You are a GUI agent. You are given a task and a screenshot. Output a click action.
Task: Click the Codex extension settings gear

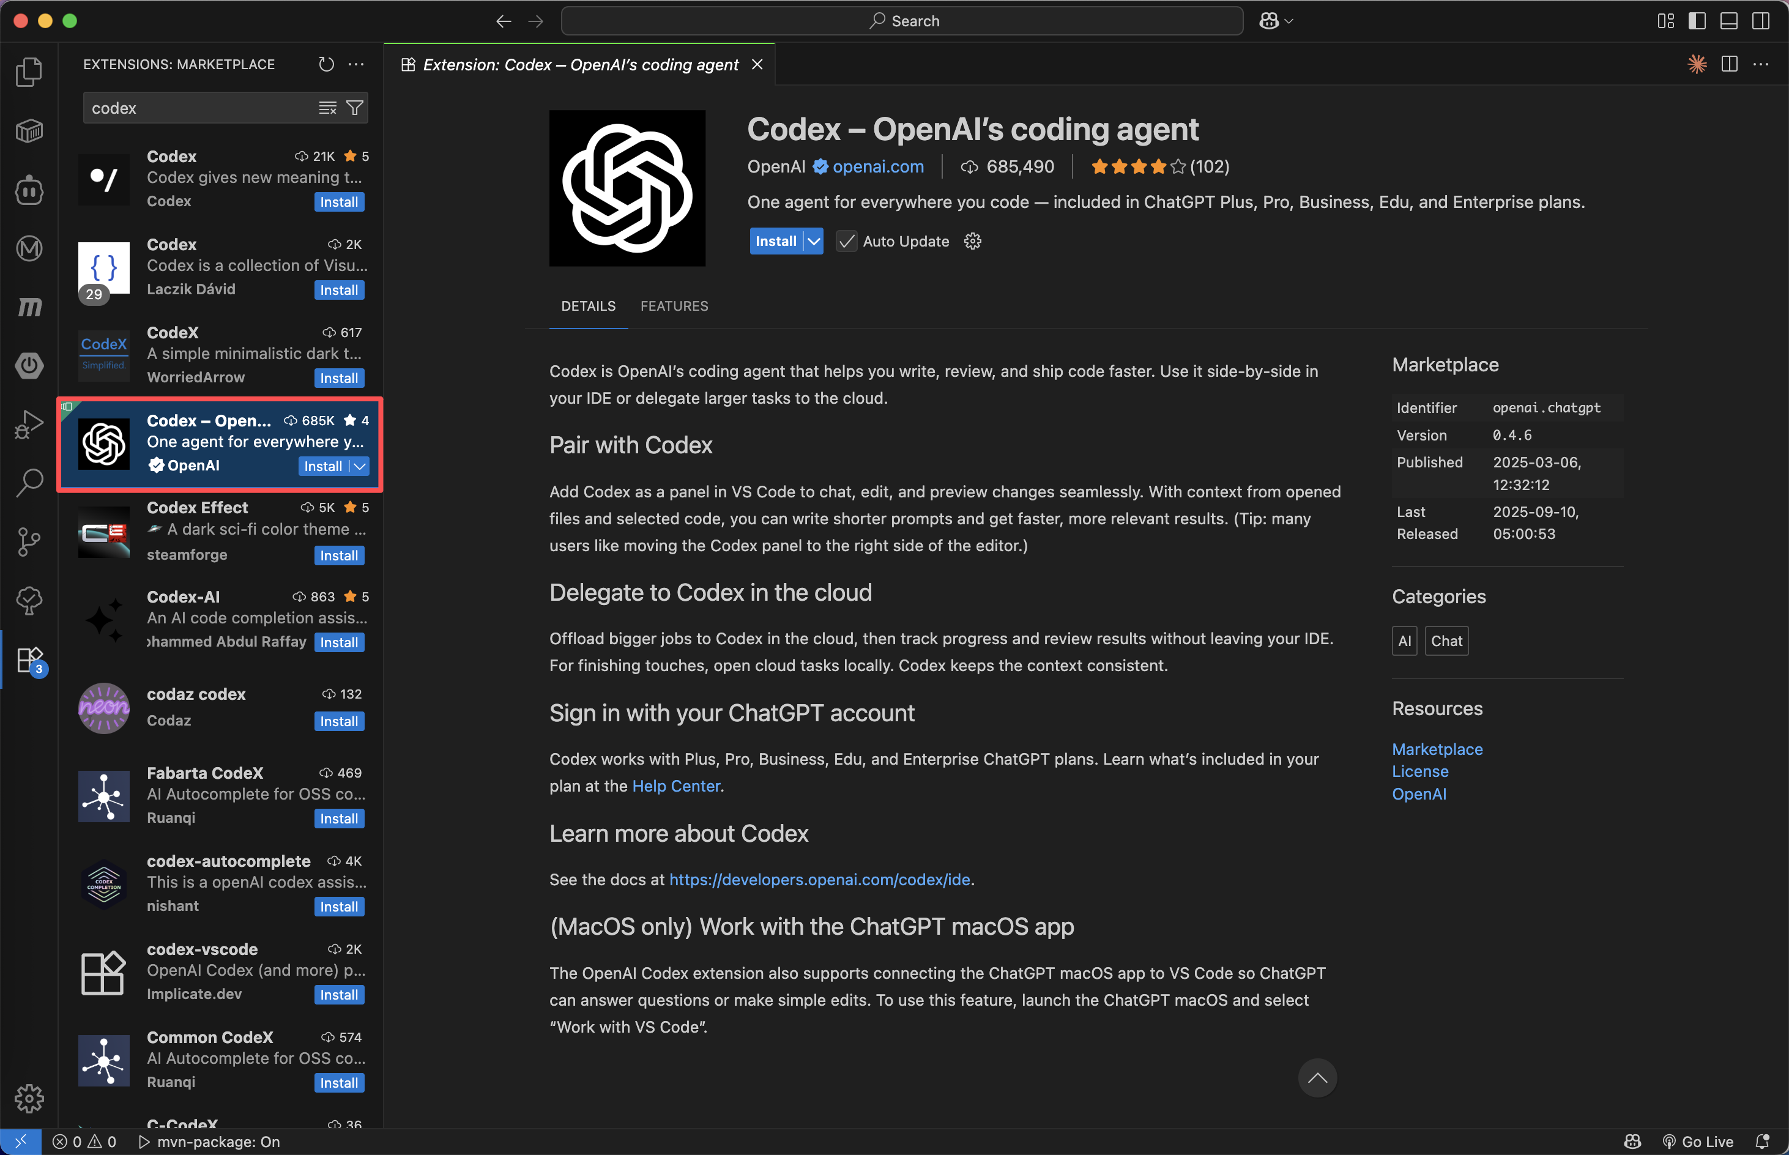[x=972, y=242]
